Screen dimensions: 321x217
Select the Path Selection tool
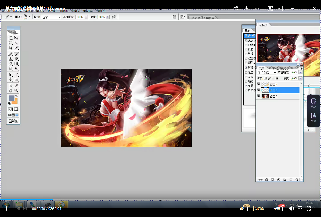click(x=10, y=75)
